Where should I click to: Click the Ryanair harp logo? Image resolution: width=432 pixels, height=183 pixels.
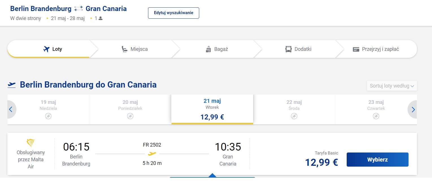pos(31,143)
